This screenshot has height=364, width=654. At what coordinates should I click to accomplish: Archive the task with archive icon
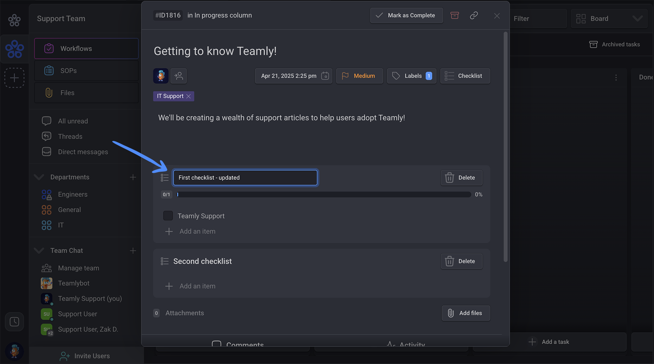[x=455, y=15]
